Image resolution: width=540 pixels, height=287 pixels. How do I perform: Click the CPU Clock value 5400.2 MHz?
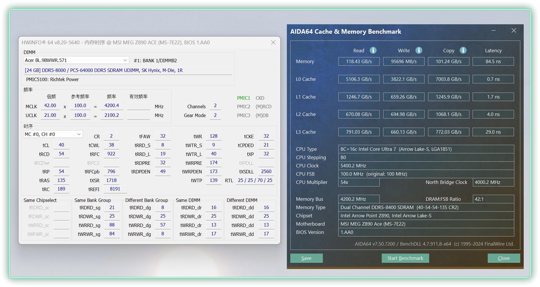(426, 166)
